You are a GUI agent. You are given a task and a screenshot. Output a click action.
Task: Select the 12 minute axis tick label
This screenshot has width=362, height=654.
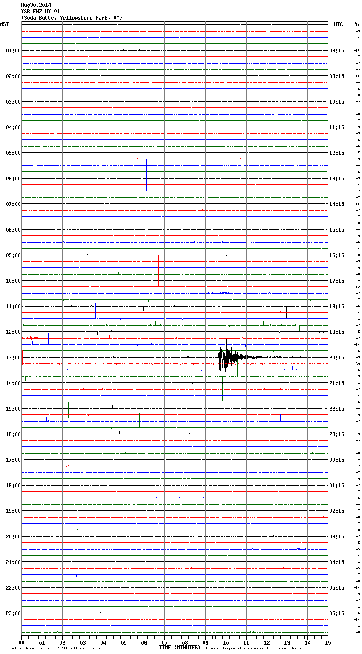pyautogui.click(x=267, y=642)
